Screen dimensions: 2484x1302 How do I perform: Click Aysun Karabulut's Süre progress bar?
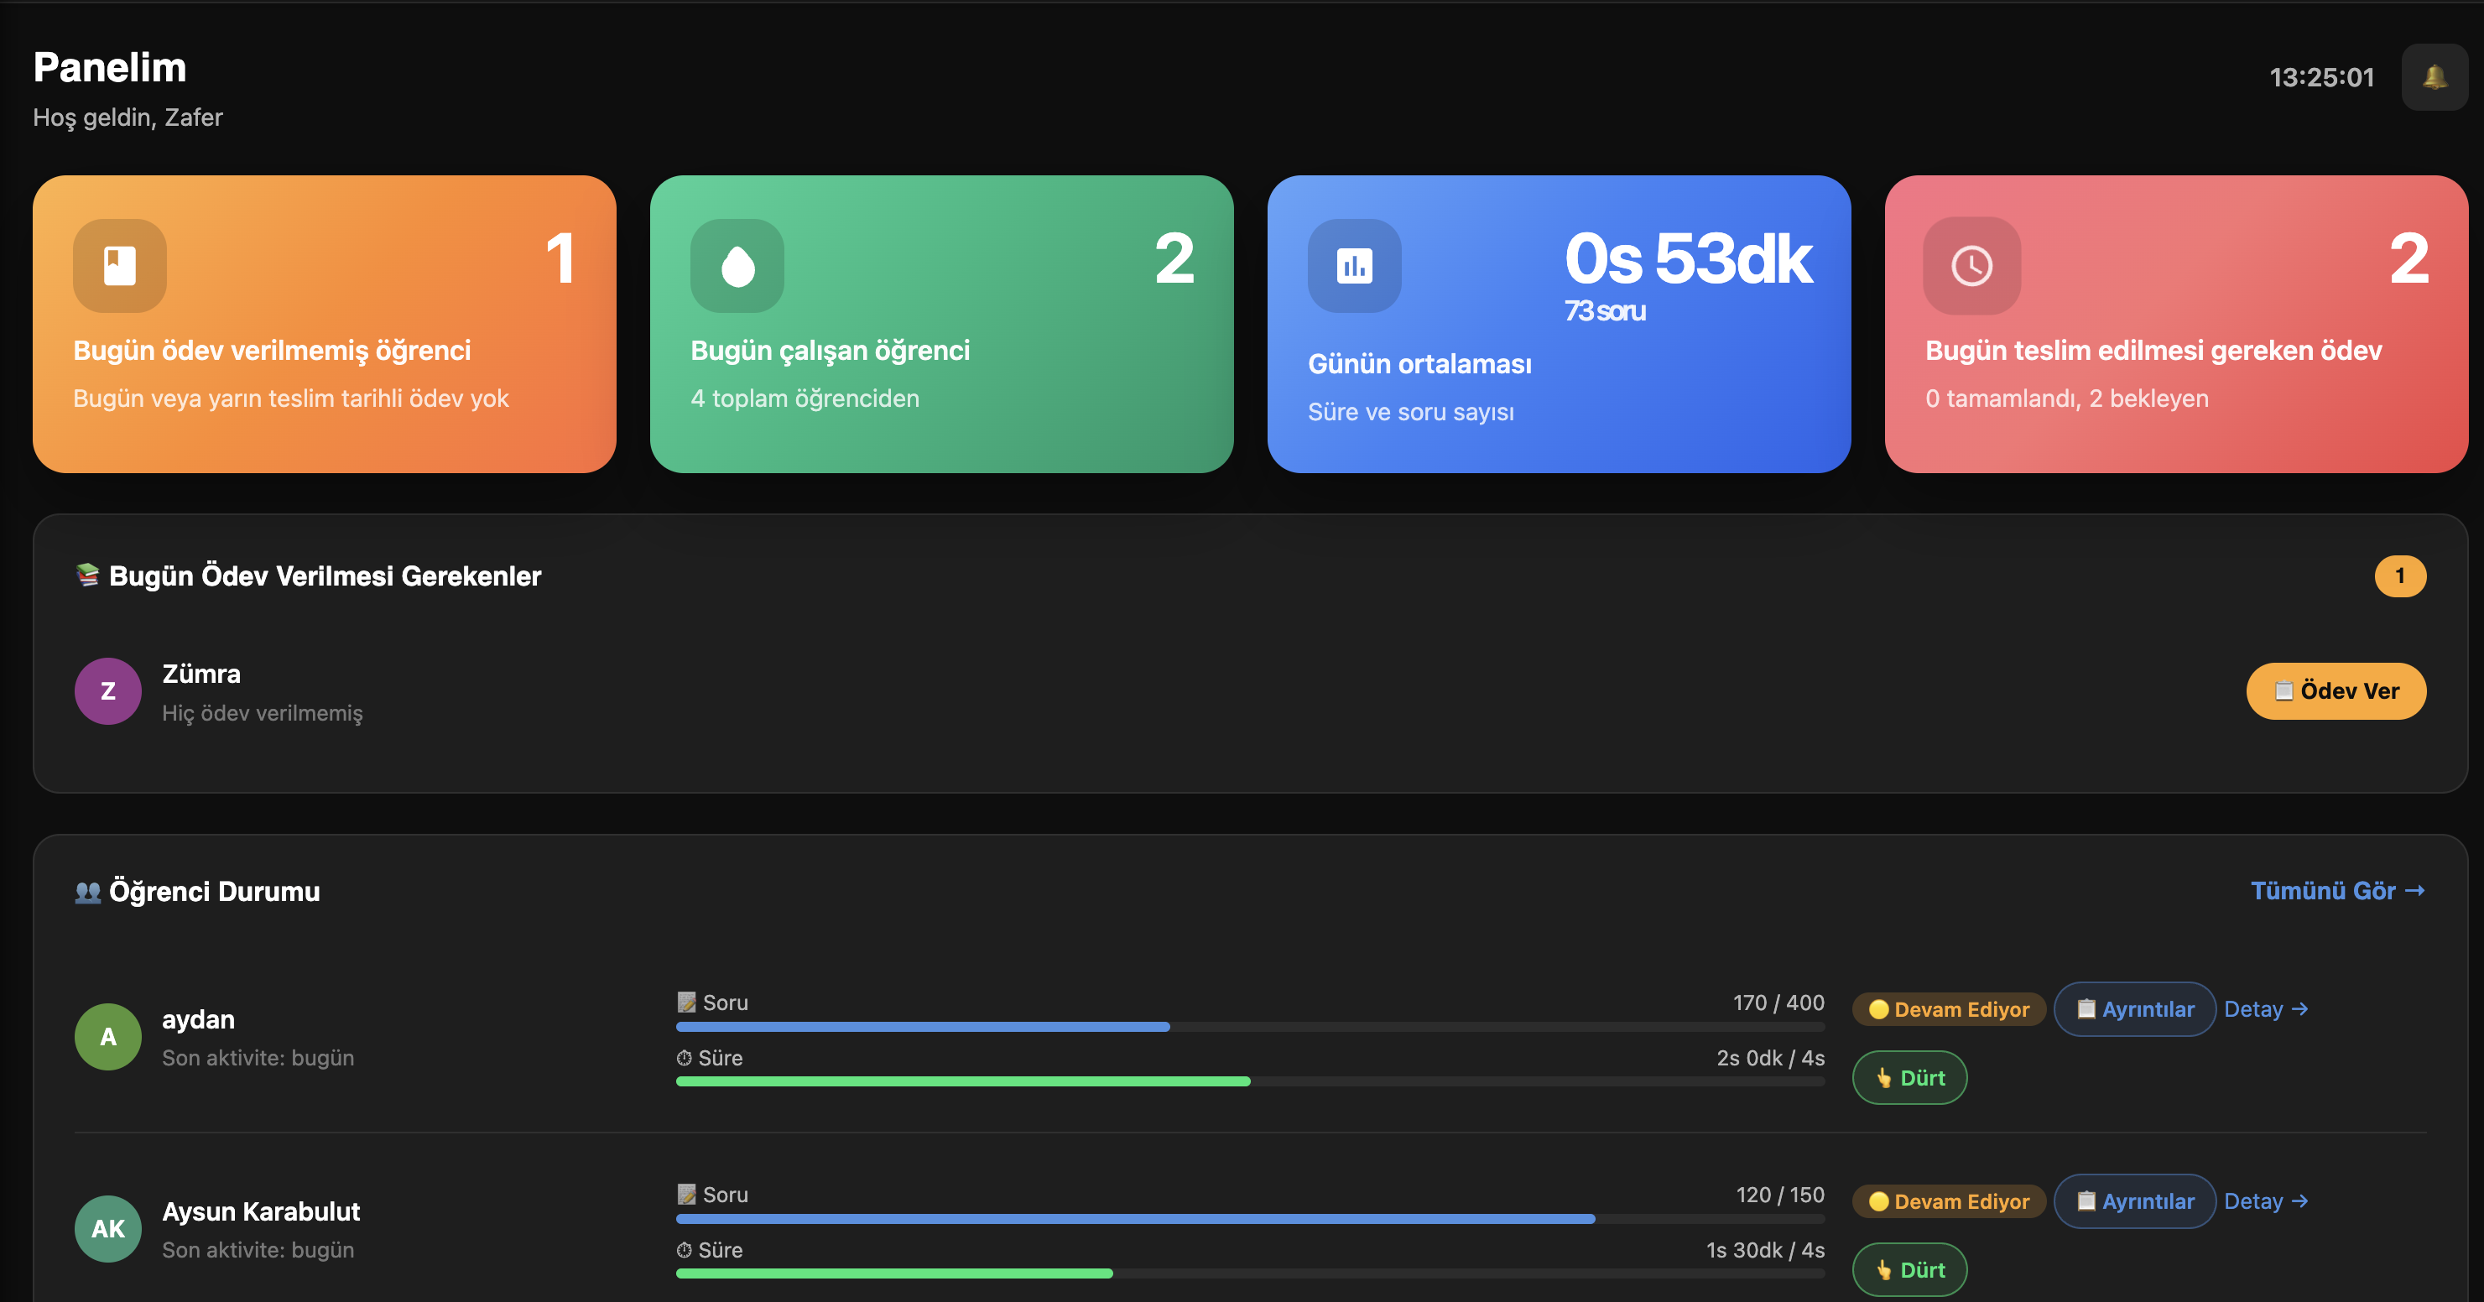click(1250, 1274)
